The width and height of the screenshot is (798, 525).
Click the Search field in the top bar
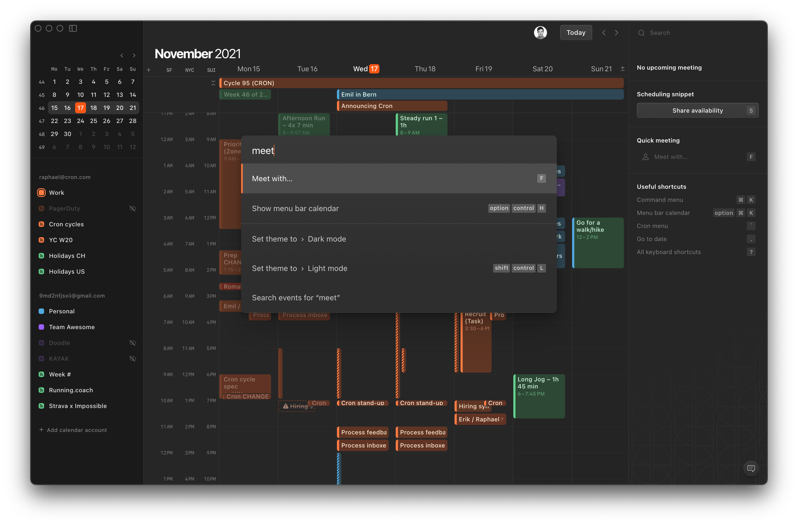pyautogui.click(x=697, y=33)
